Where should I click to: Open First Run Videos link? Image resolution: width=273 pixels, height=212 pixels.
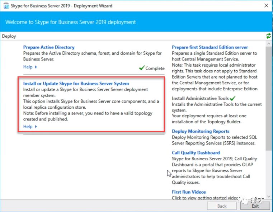click(x=189, y=192)
